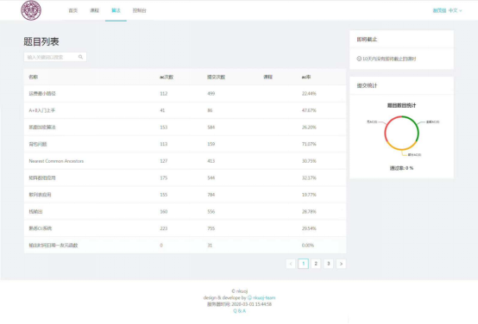This screenshot has width=478, height=324.
Task: Go to the next page arrow
Action: 341,264
